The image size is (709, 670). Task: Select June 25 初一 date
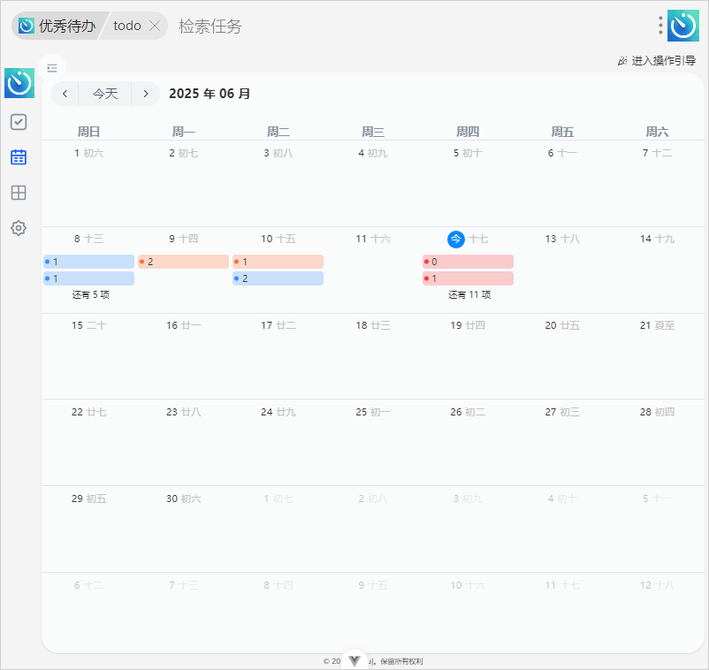(373, 412)
